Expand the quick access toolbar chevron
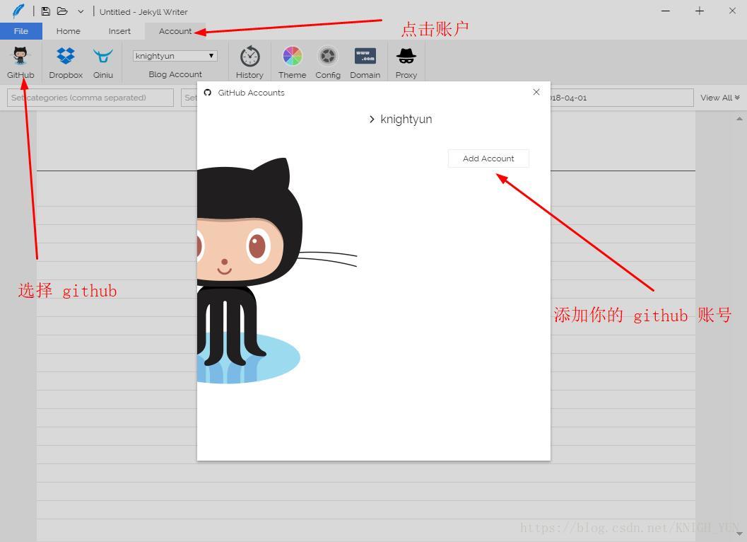This screenshot has width=747, height=542. click(81, 11)
